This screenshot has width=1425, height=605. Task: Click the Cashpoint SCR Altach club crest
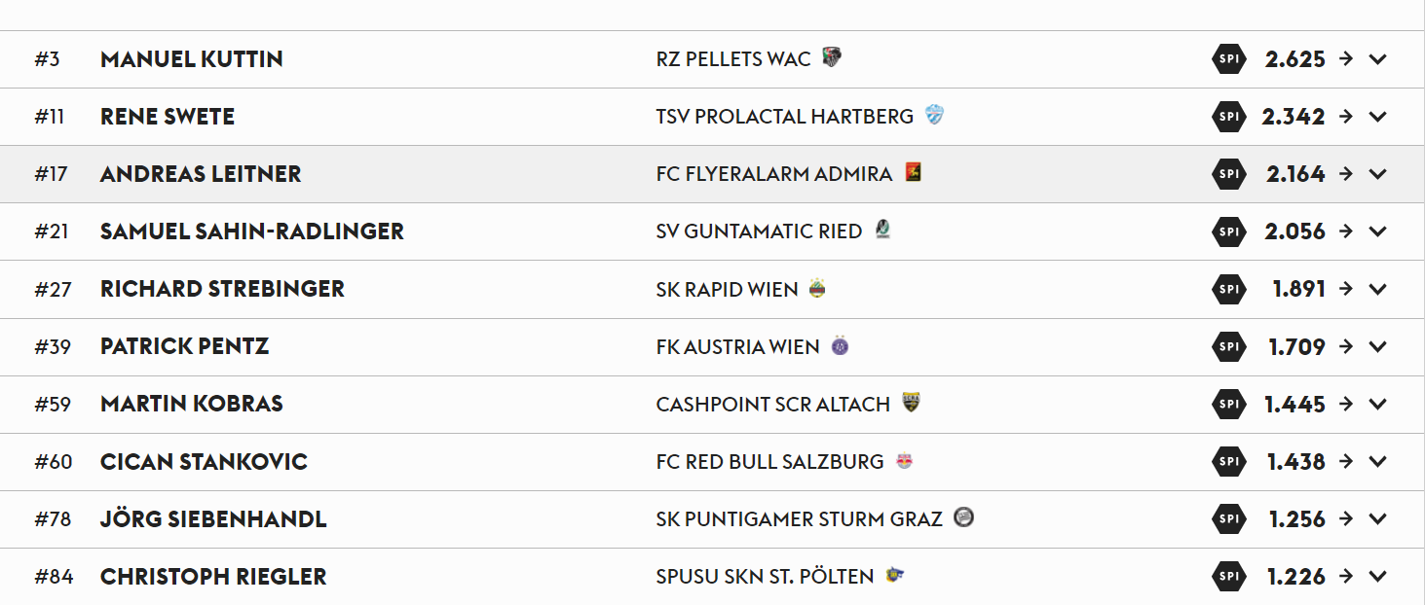click(911, 403)
